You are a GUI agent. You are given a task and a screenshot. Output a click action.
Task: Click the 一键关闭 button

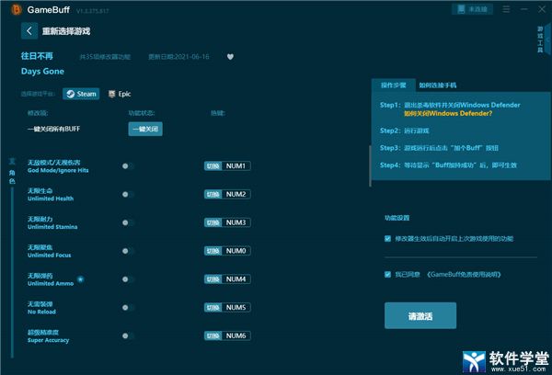coord(144,129)
